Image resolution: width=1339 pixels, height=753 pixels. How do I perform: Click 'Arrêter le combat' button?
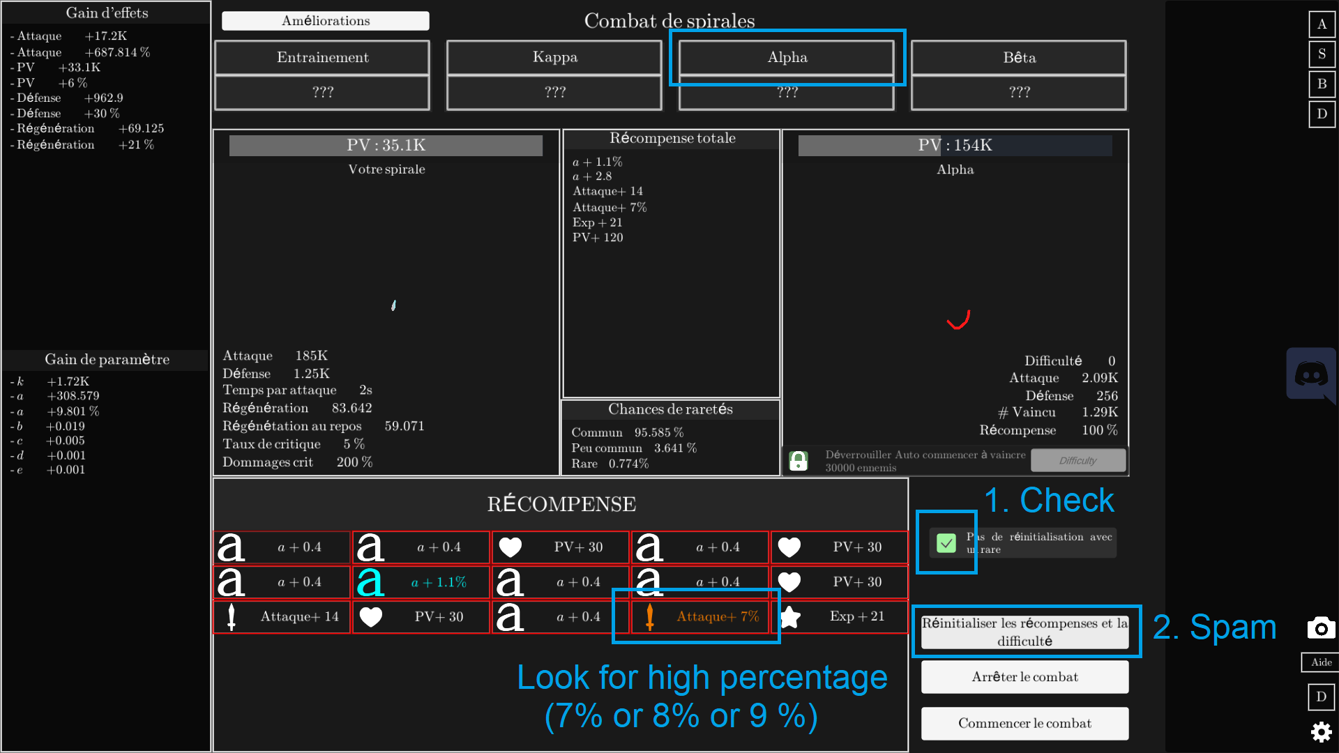coord(1024,678)
